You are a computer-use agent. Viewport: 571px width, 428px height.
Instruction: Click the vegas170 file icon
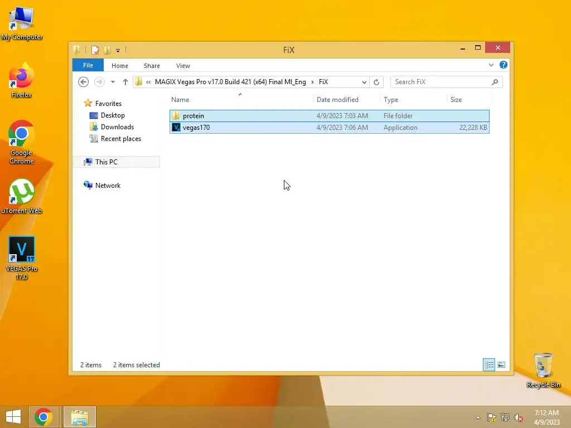coord(176,128)
